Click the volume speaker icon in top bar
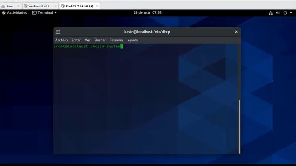 click(277, 13)
